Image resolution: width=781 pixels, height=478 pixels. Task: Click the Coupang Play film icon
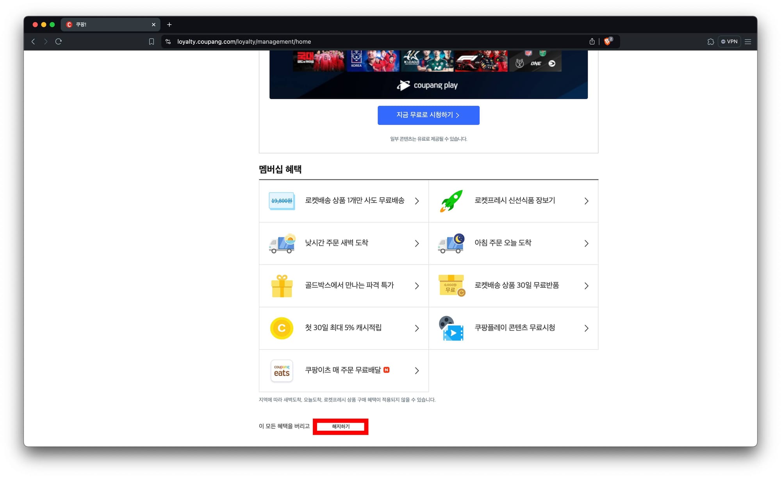[x=451, y=328]
